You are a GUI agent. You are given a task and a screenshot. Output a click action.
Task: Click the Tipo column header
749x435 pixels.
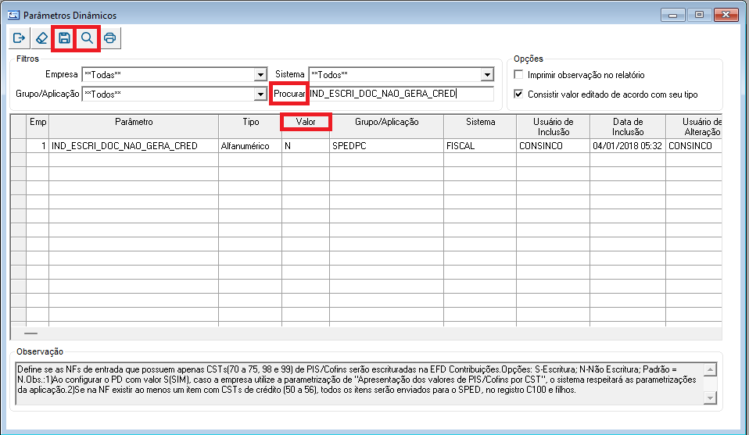click(x=250, y=127)
